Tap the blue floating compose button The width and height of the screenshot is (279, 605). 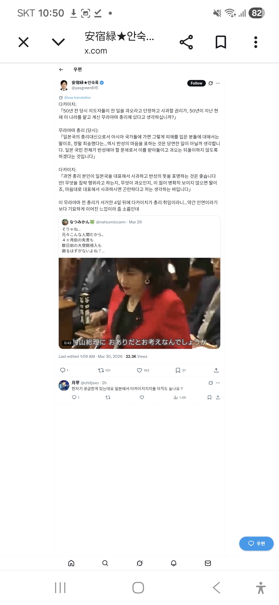click(x=256, y=543)
